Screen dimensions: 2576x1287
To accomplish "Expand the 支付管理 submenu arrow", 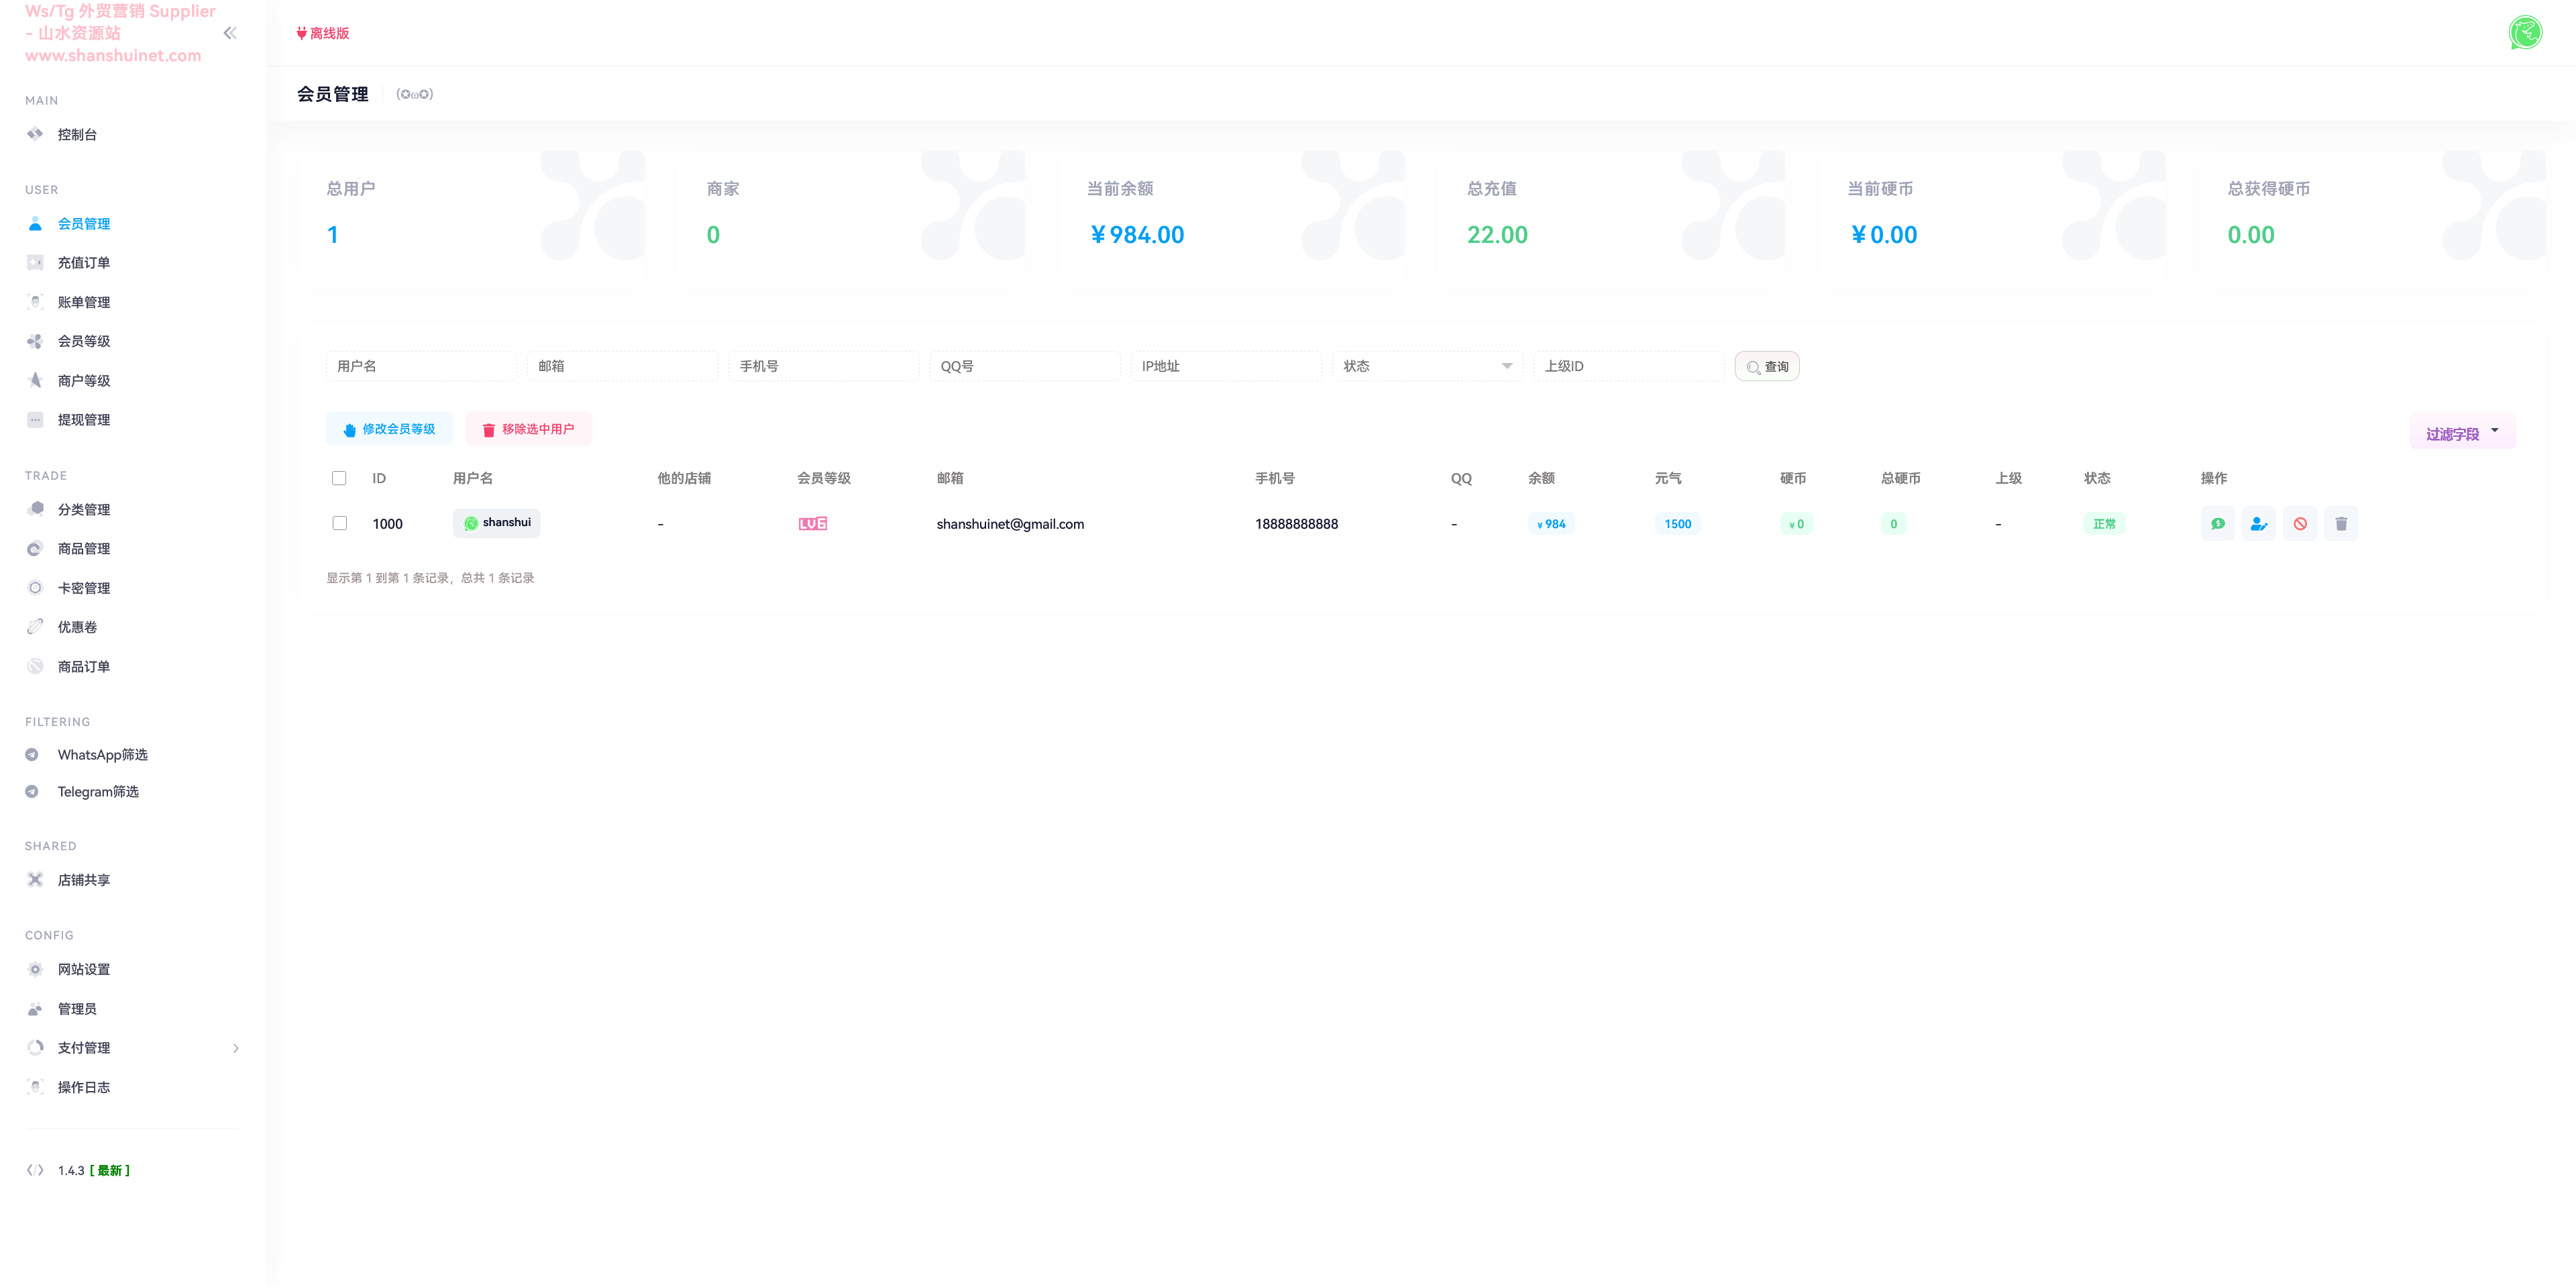I will [x=236, y=1048].
